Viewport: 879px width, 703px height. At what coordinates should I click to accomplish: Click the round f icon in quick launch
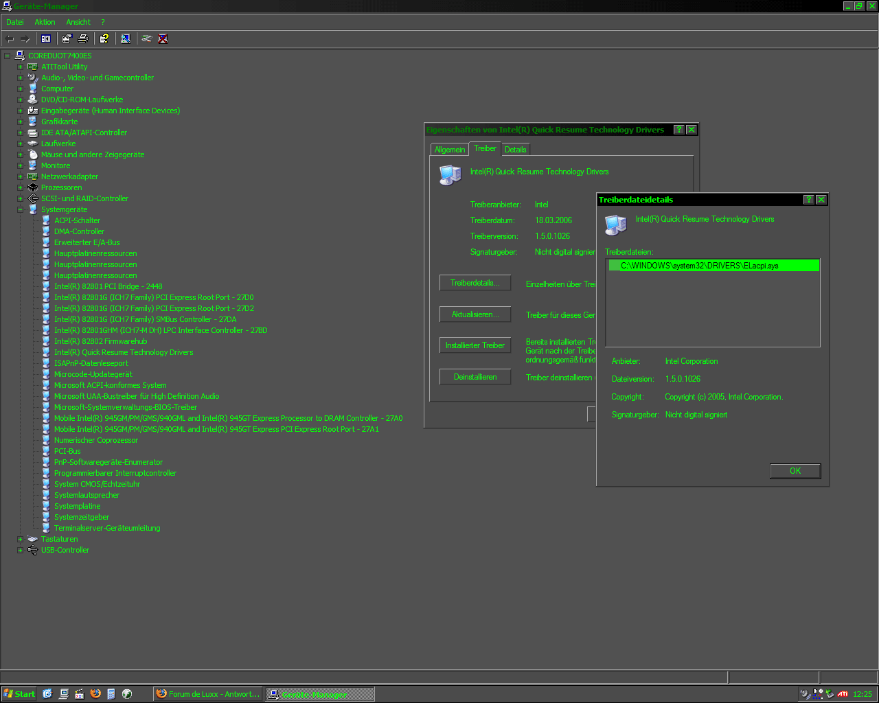coord(127,694)
